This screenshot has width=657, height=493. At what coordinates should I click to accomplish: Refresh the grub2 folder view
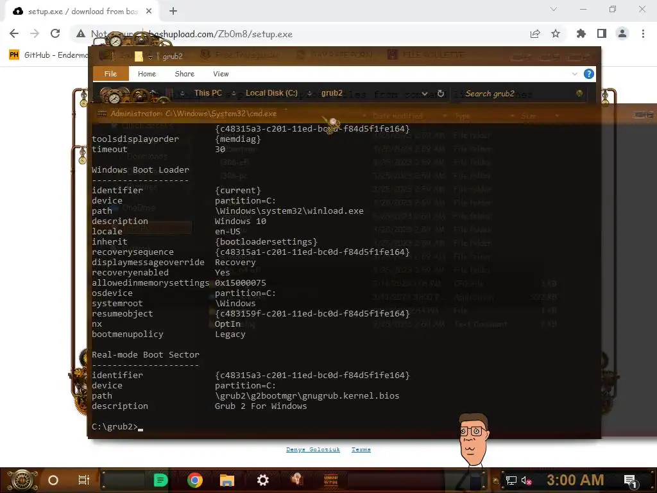pos(440,94)
